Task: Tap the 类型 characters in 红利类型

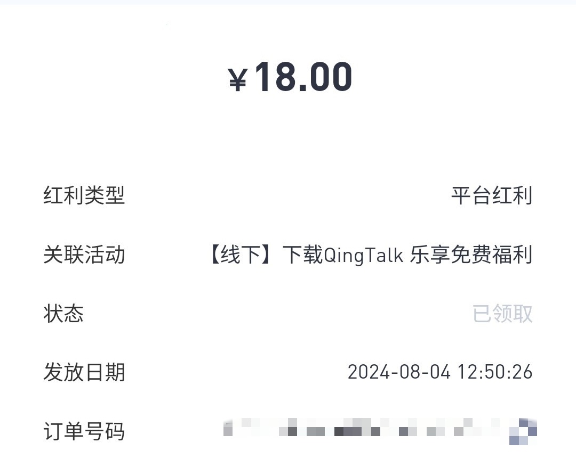Action: point(105,195)
